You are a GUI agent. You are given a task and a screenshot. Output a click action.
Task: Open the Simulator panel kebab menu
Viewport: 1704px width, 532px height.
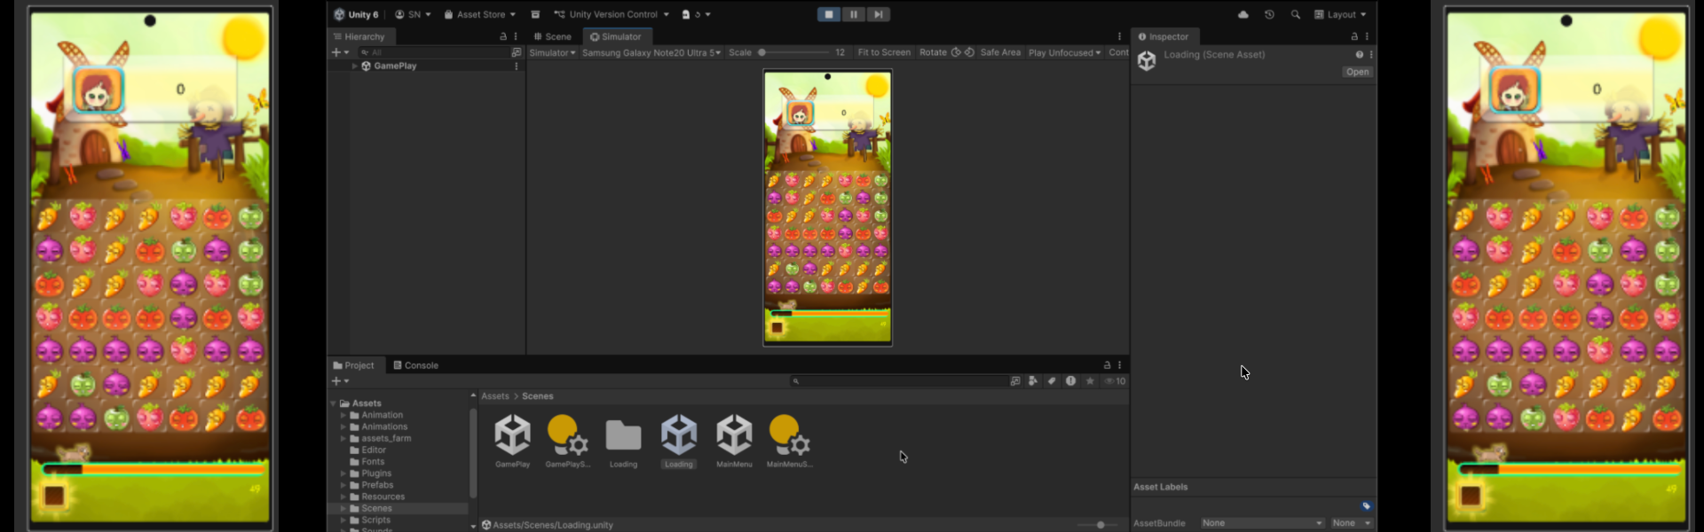[1119, 36]
